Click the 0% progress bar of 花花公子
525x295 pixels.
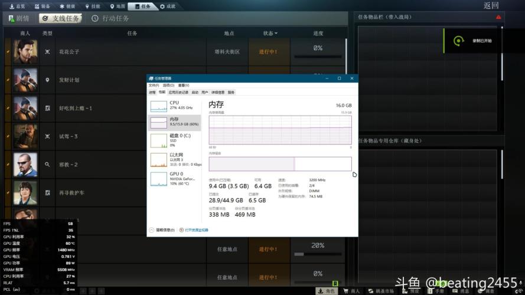318,57
